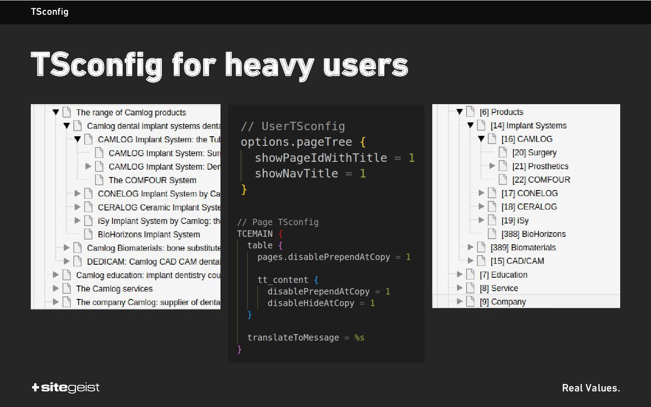Click 'disableHideAtCopy' code line
Viewport: 651px width, 407px height.
321,303
